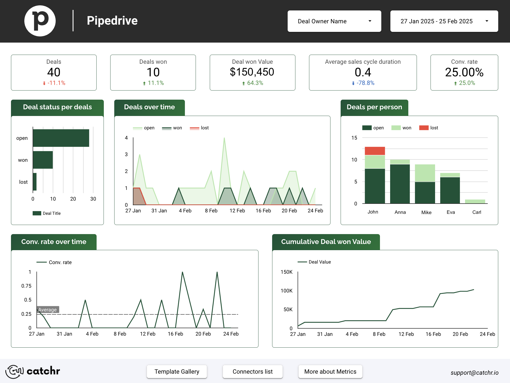510x383 pixels.
Task: Click the Conv. rate legend line
Action: tap(41, 262)
